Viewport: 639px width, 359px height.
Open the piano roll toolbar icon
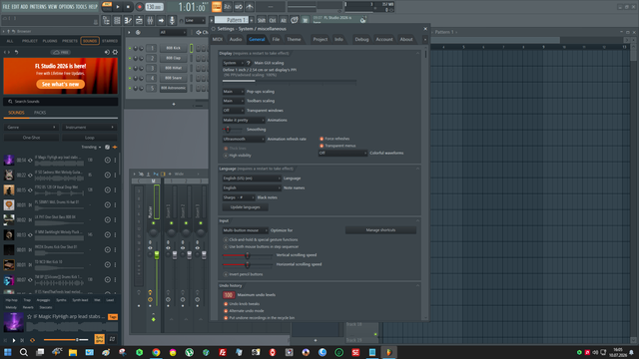(x=128, y=20)
